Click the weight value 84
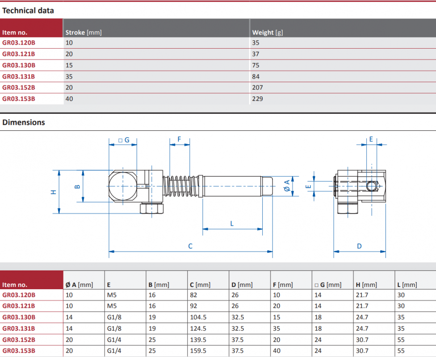 coord(256,76)
